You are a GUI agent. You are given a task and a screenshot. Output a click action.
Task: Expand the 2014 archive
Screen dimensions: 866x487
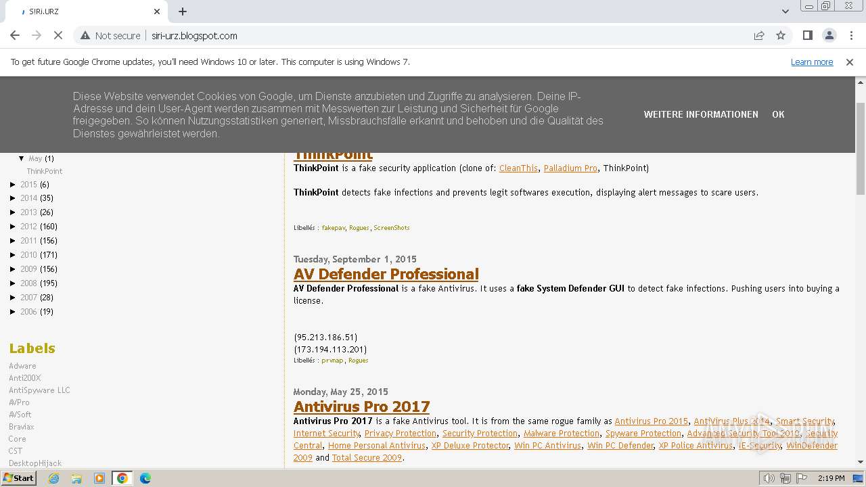click(x=13, y=198)
